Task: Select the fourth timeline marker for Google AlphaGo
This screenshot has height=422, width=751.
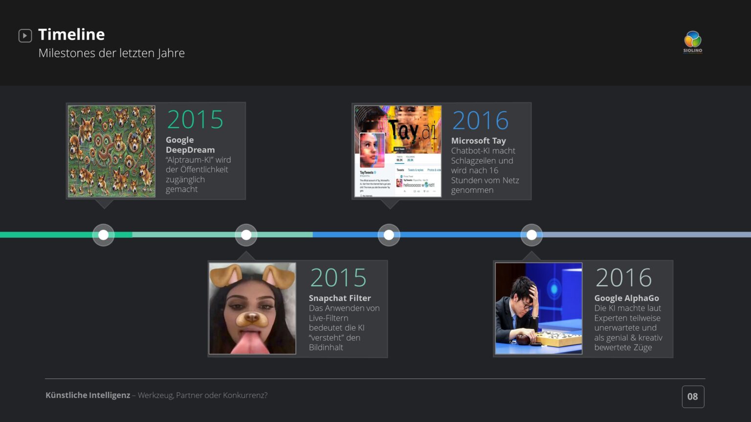Action: tap(531, 235)
